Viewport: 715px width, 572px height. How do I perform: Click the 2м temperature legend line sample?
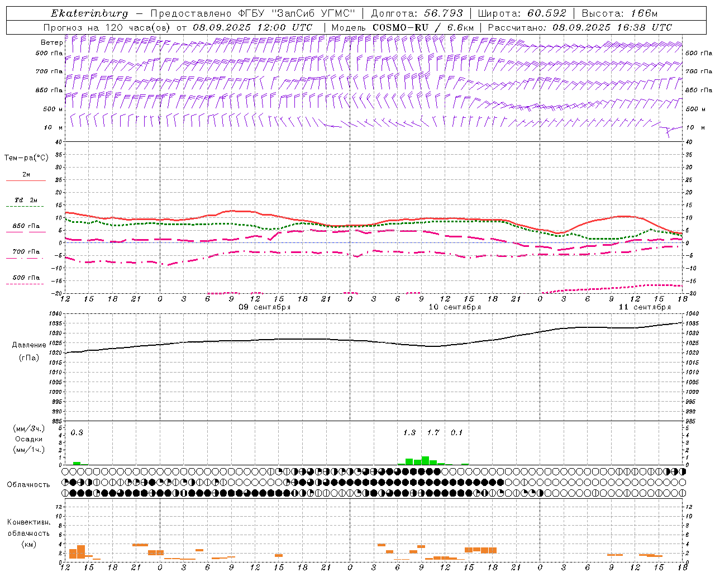(26, 180)
